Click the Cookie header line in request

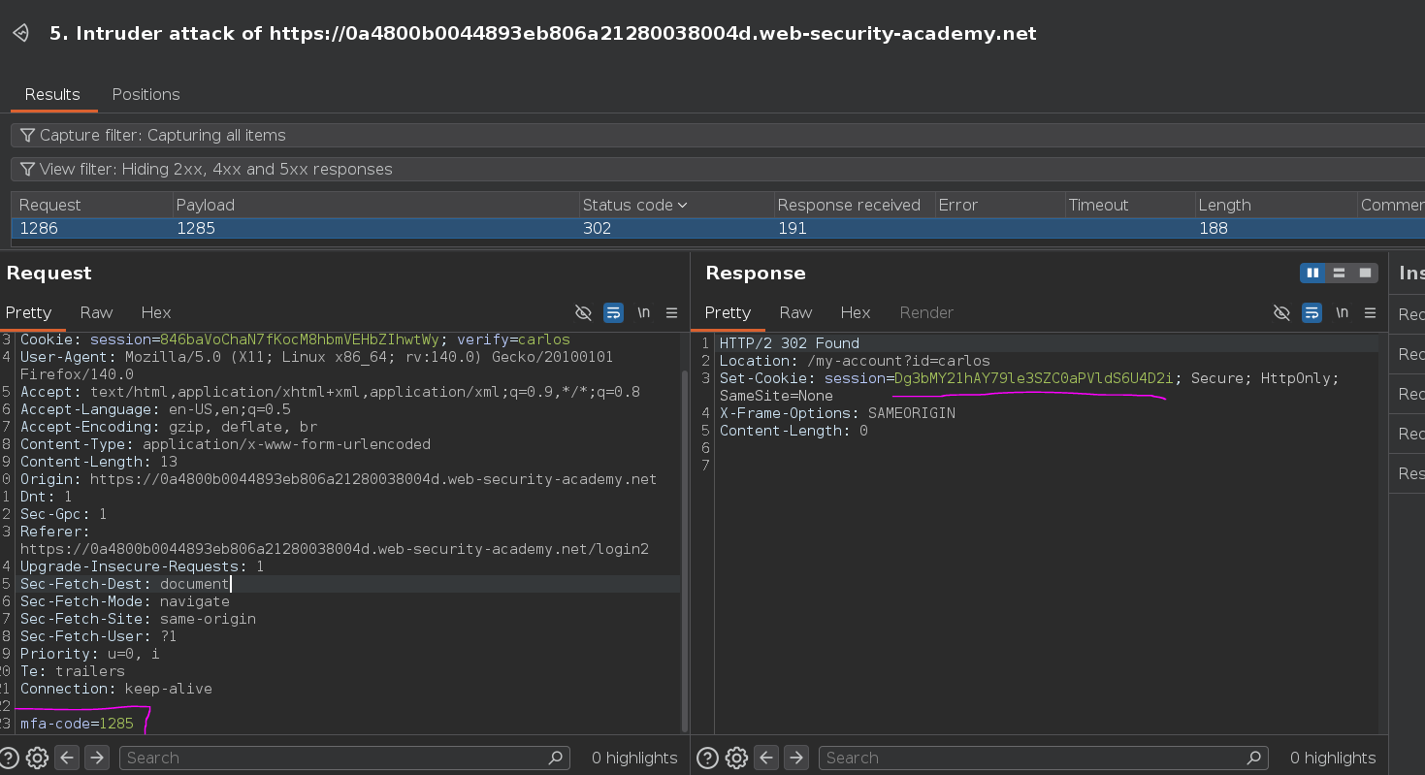coord(295,339)
